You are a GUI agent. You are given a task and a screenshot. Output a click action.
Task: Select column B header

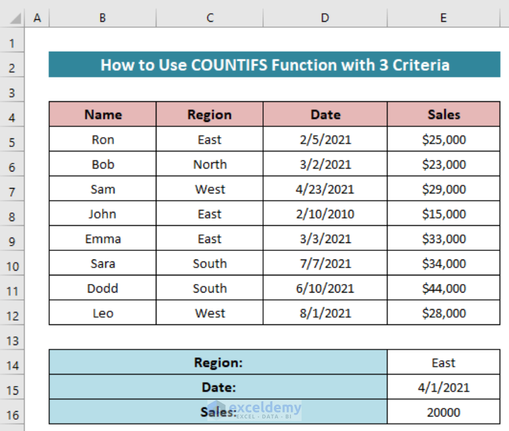click(x=102, y=19)
